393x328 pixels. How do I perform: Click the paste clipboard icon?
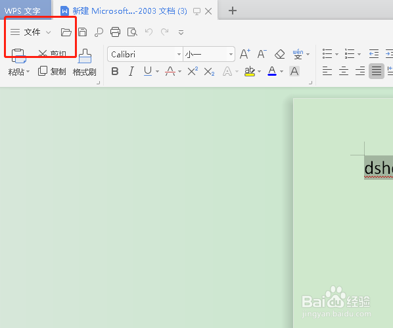coord(19,56)
